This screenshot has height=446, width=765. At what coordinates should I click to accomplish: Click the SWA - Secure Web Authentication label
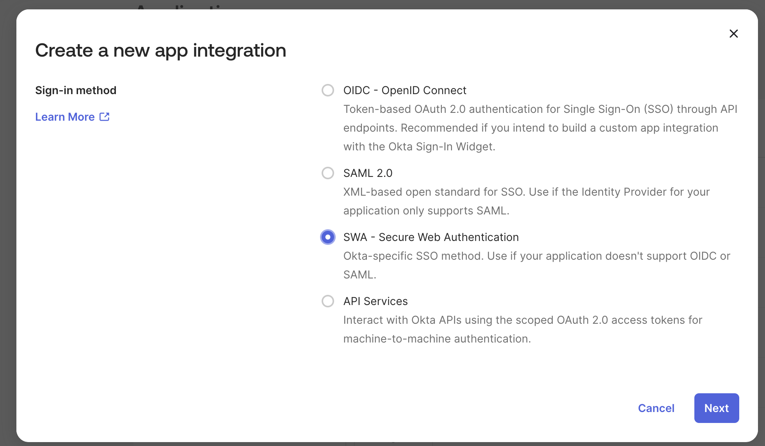coord(431,237)
